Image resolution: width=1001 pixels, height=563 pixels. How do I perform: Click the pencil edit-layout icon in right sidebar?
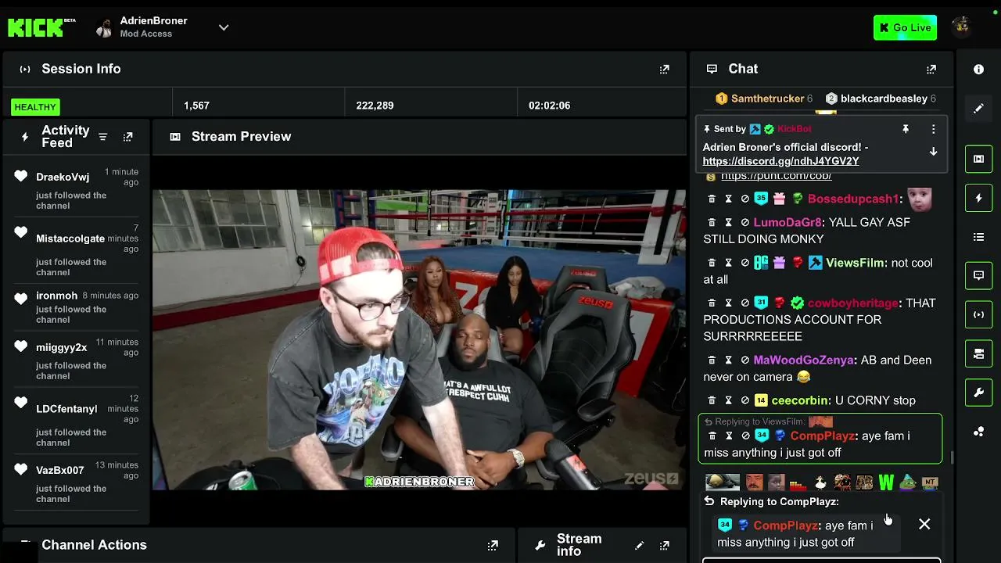(978, 109)
